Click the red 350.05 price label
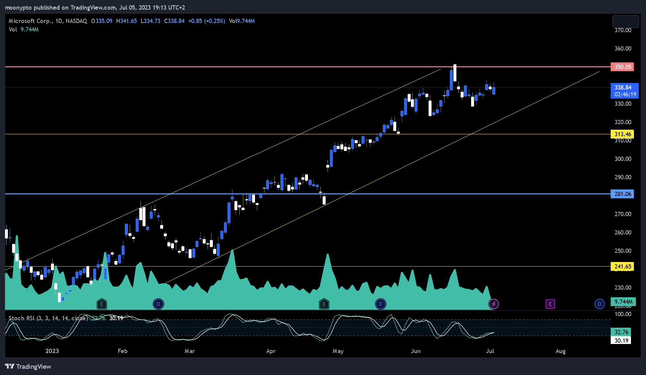646x375 pixels. click(x=622, y=67)
